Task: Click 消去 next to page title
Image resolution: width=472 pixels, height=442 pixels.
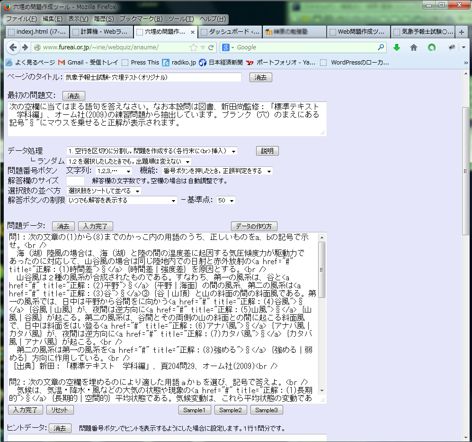Action: 261,77
